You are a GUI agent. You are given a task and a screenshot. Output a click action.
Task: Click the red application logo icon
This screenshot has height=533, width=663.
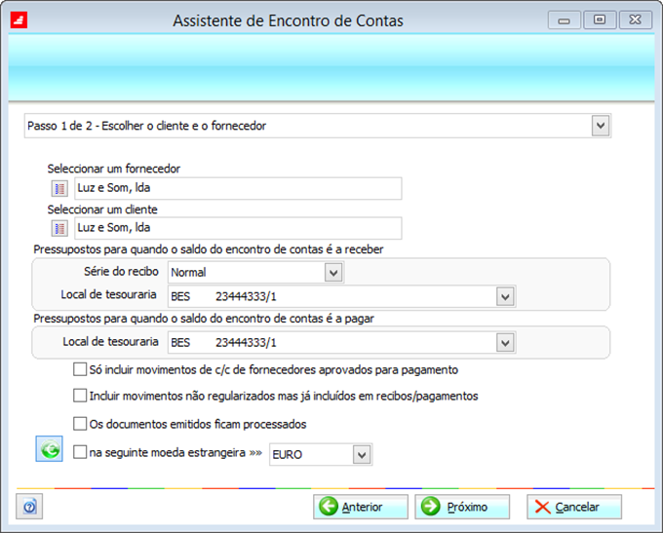tap(19, 20)
